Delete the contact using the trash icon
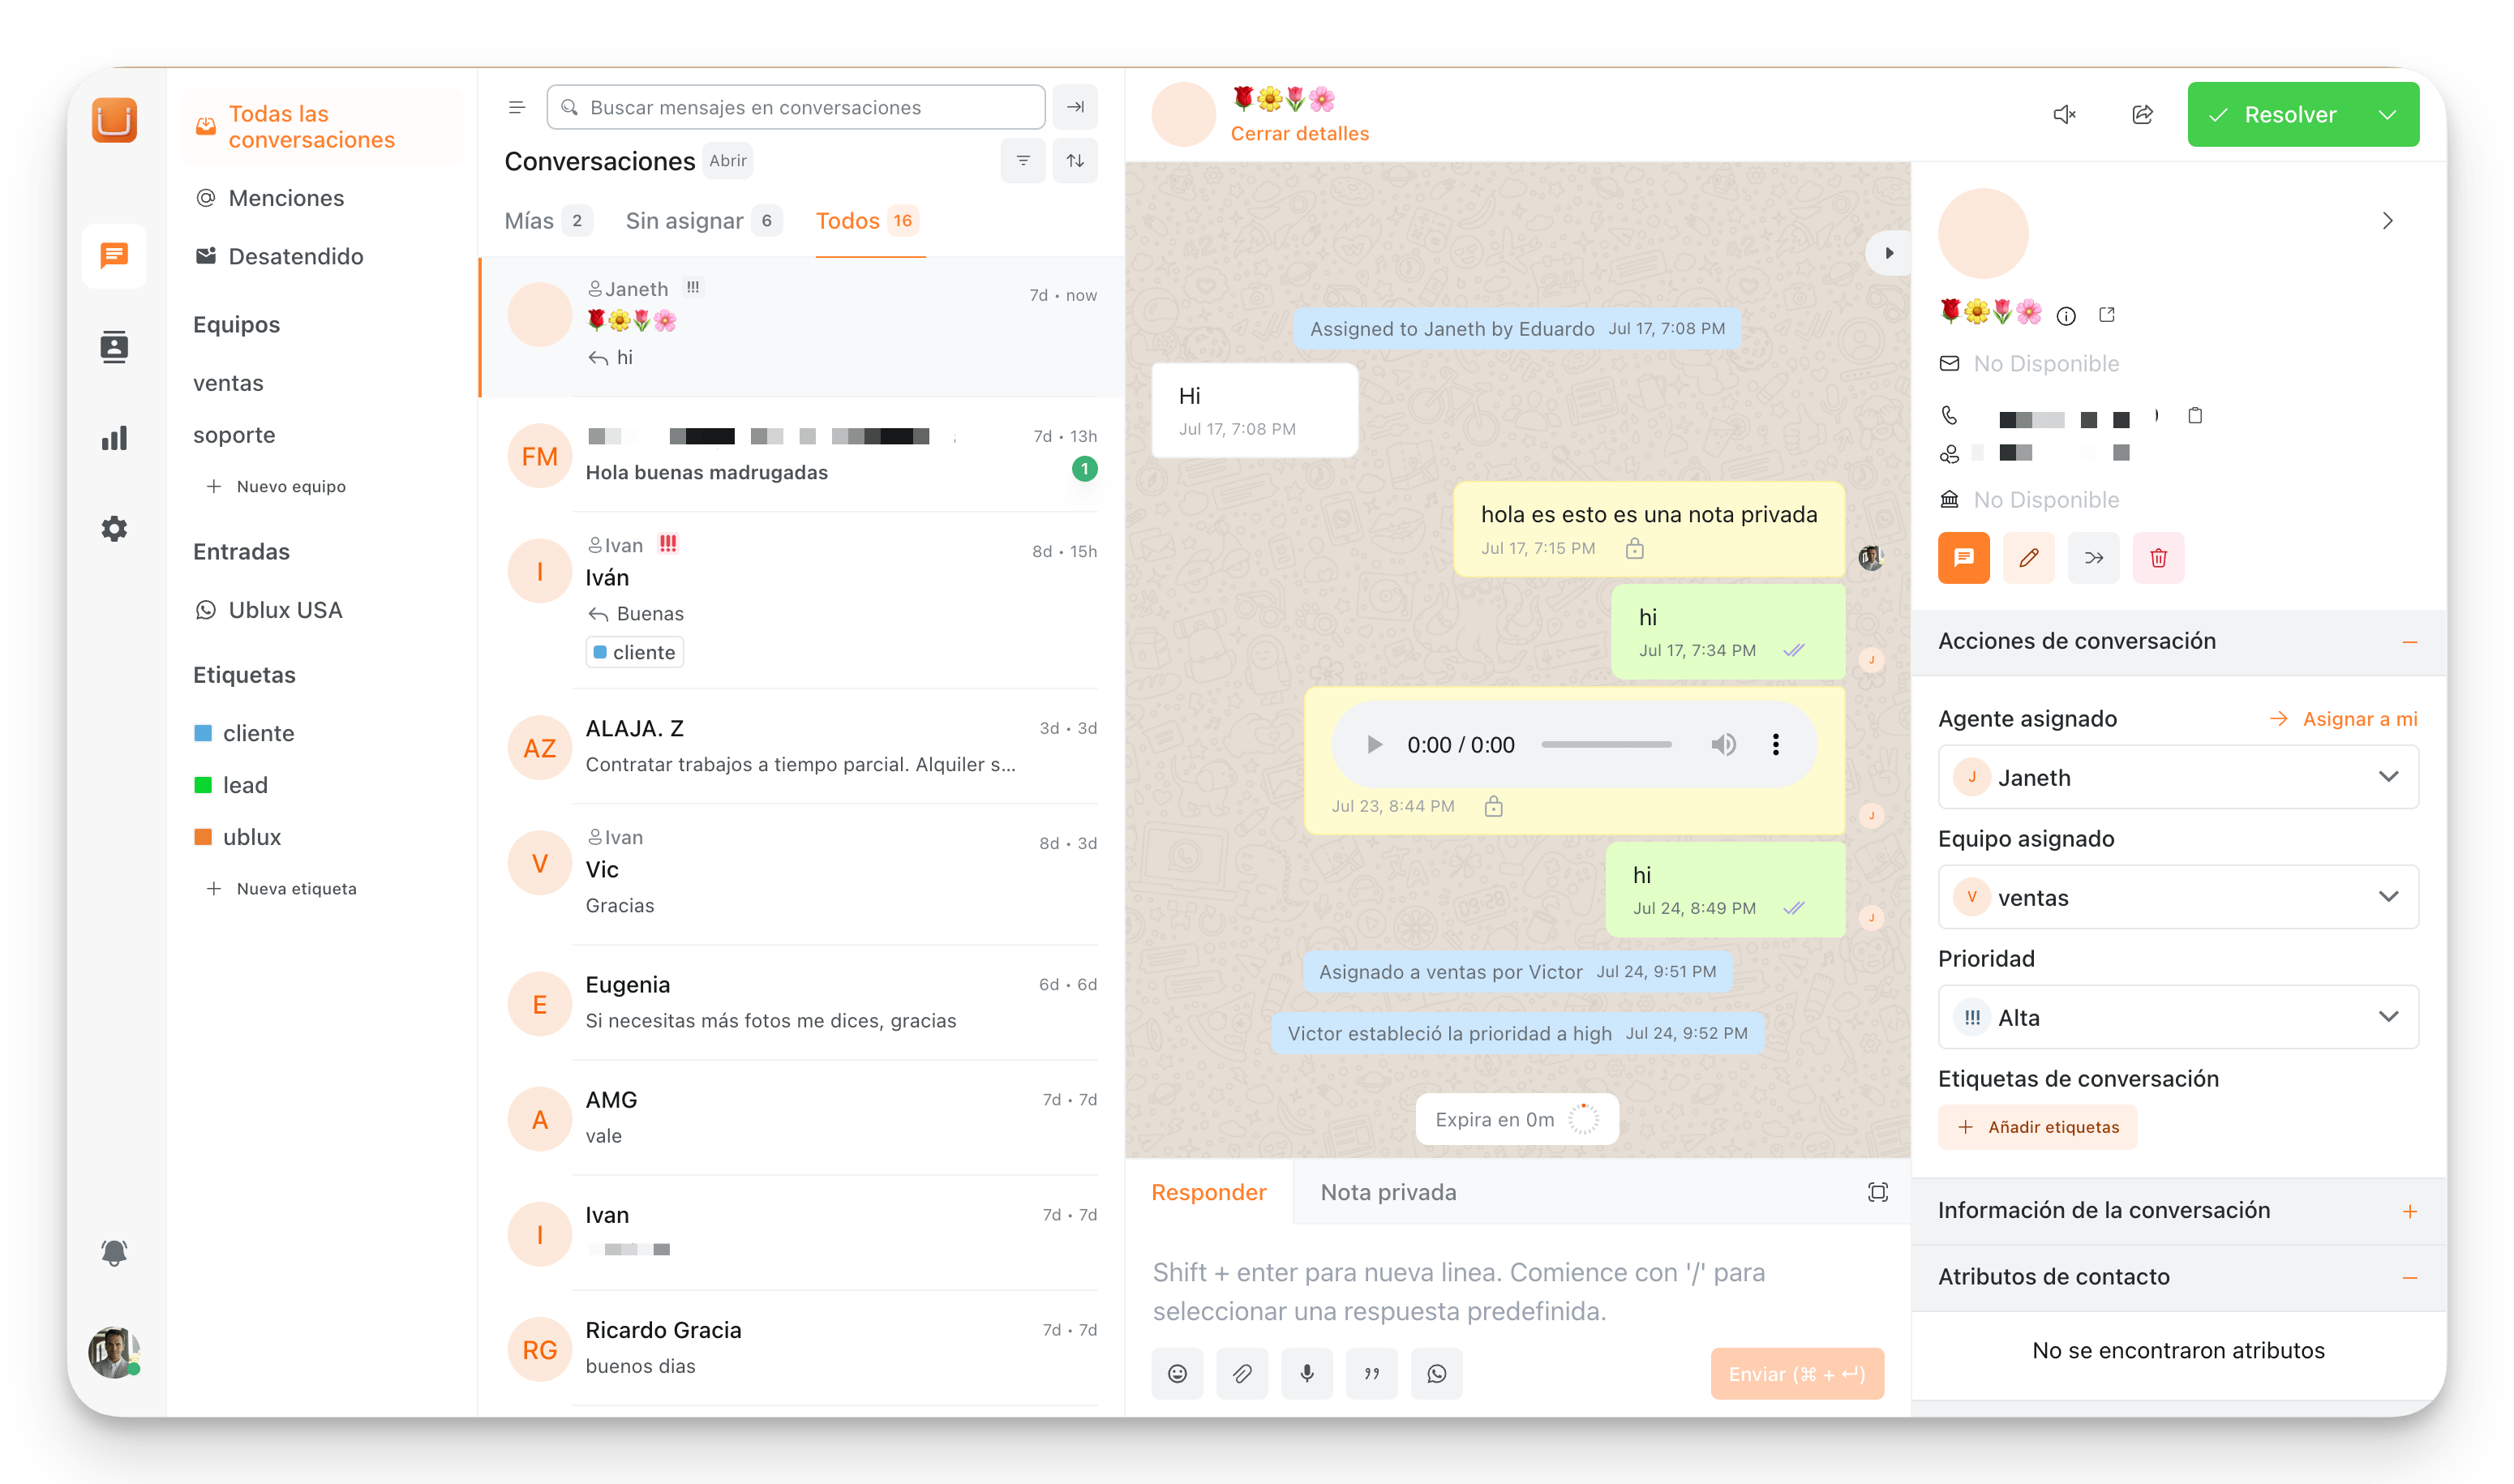This screenshot has width=2514, height=1484. click(x=2159, y=558)
